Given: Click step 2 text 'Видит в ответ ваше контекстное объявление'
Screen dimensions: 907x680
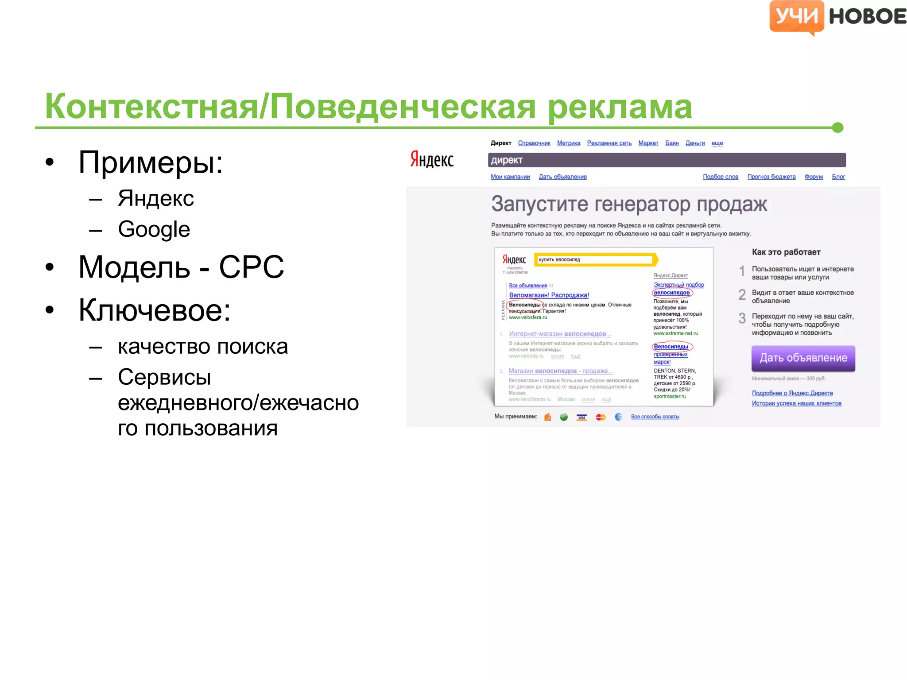Looking at the screenshot, I should coord(802,297).
